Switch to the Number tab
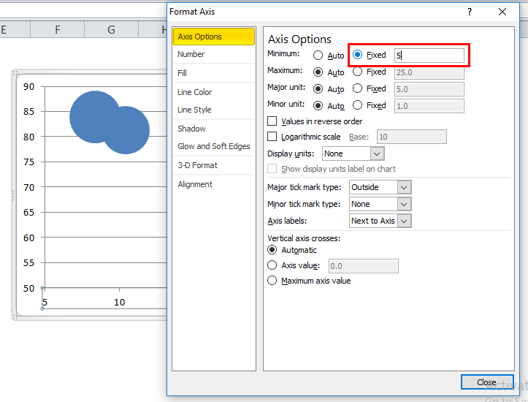This screenshot has height=402, width=528. 214,54
